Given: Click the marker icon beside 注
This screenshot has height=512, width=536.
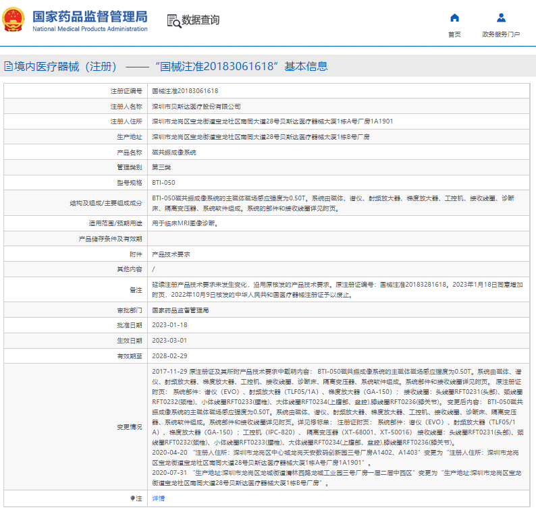Looking at the screenshot, I should tap(132, 499).
